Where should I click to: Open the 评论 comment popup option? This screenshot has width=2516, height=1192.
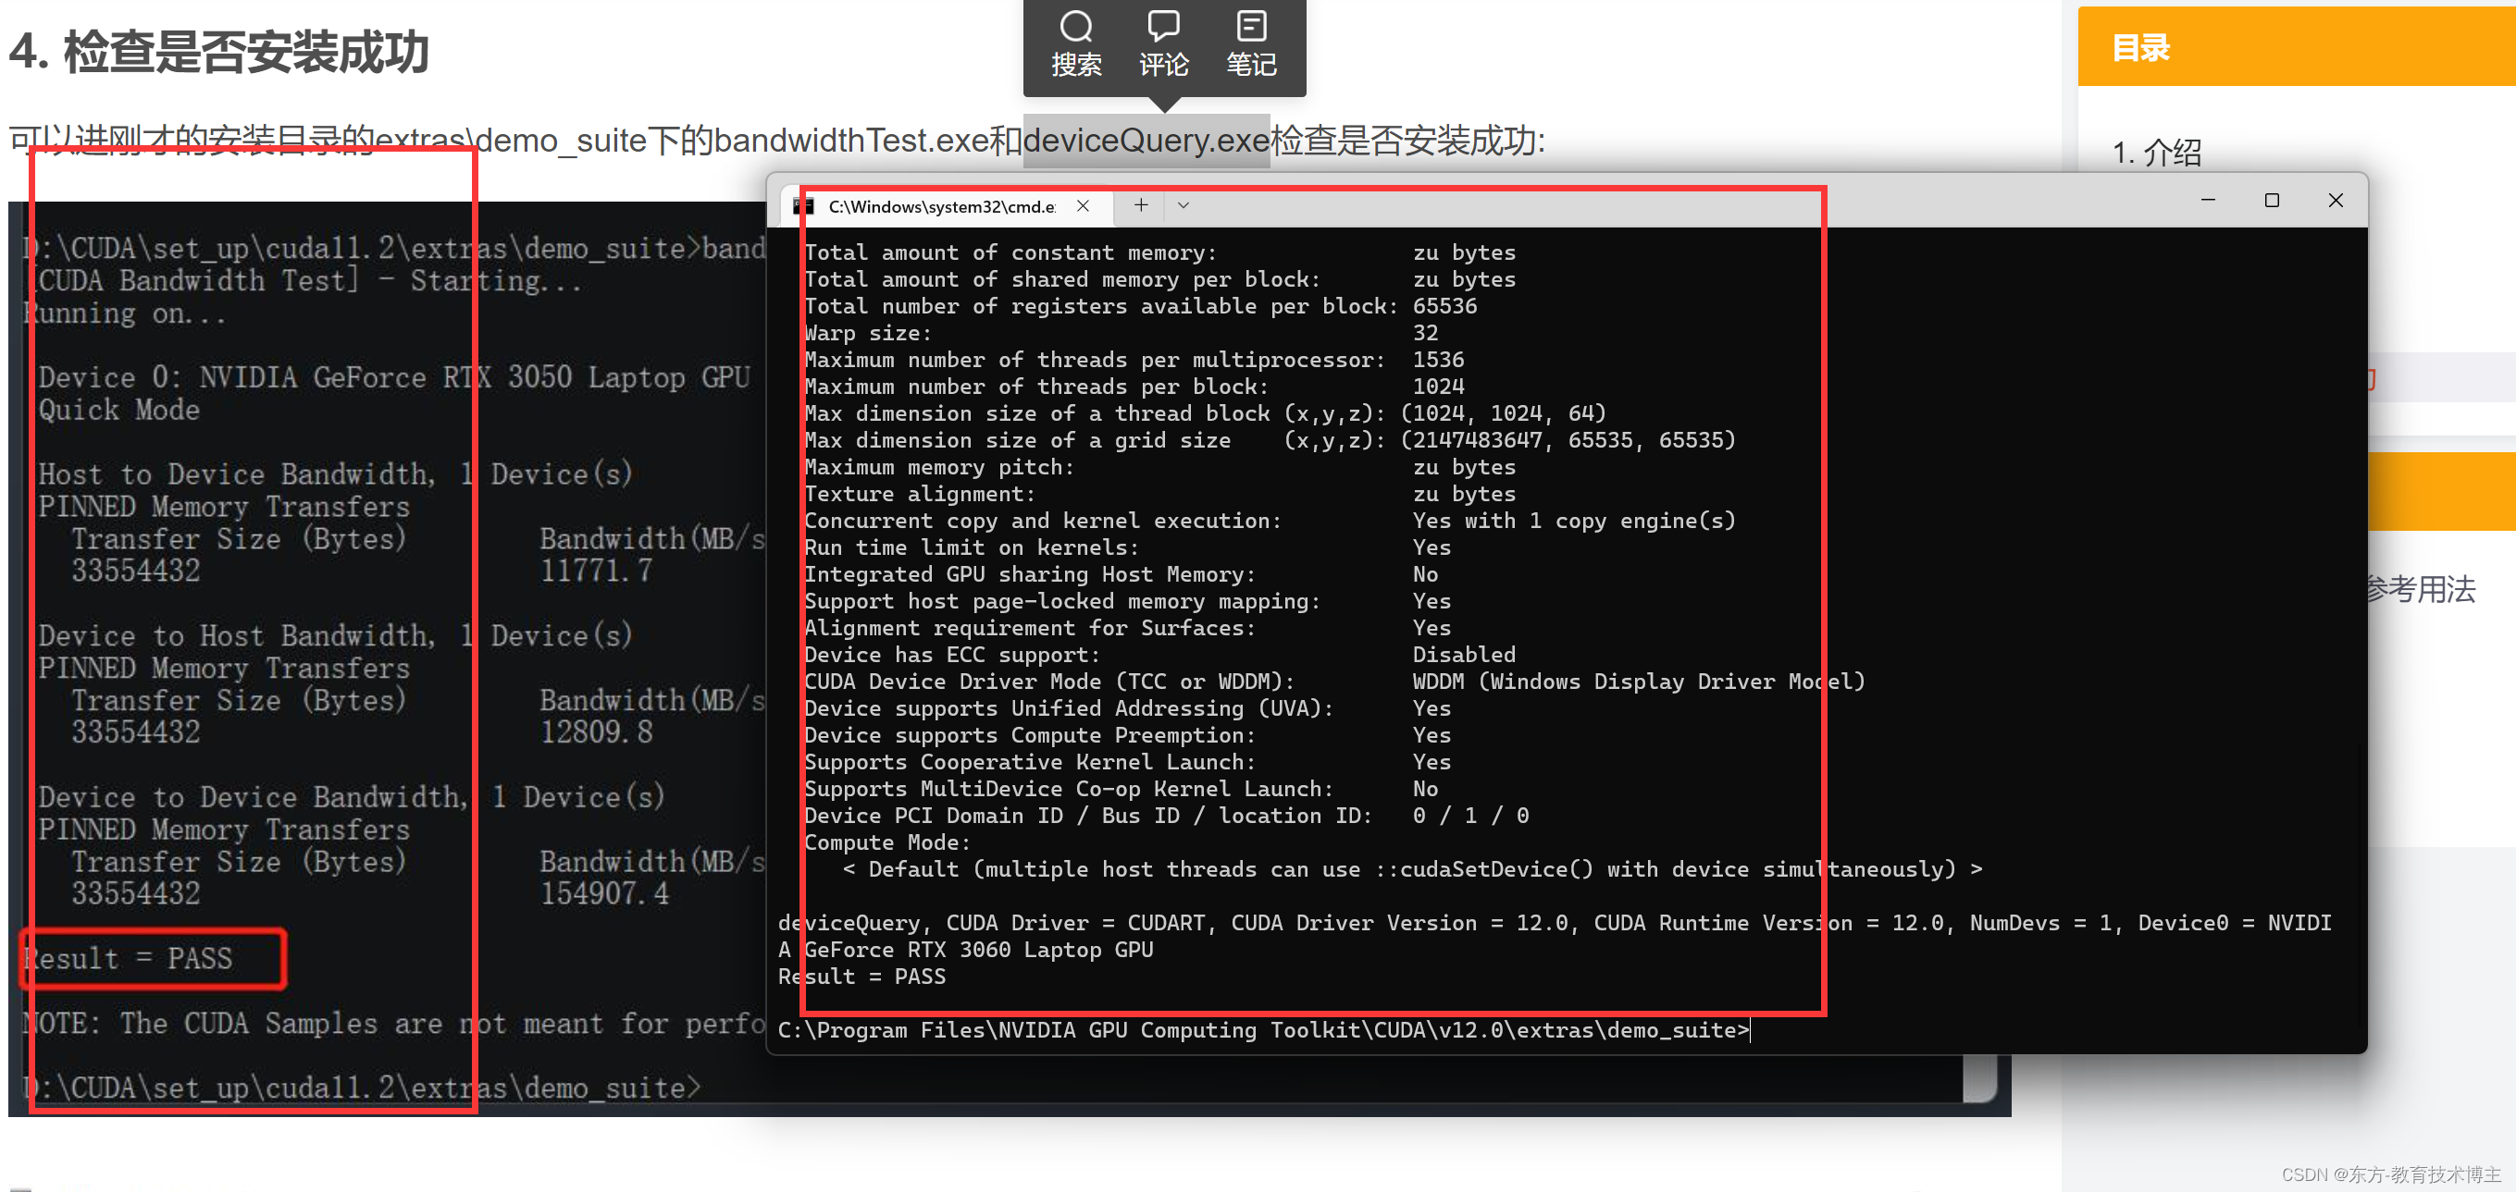click(1163, 45)
